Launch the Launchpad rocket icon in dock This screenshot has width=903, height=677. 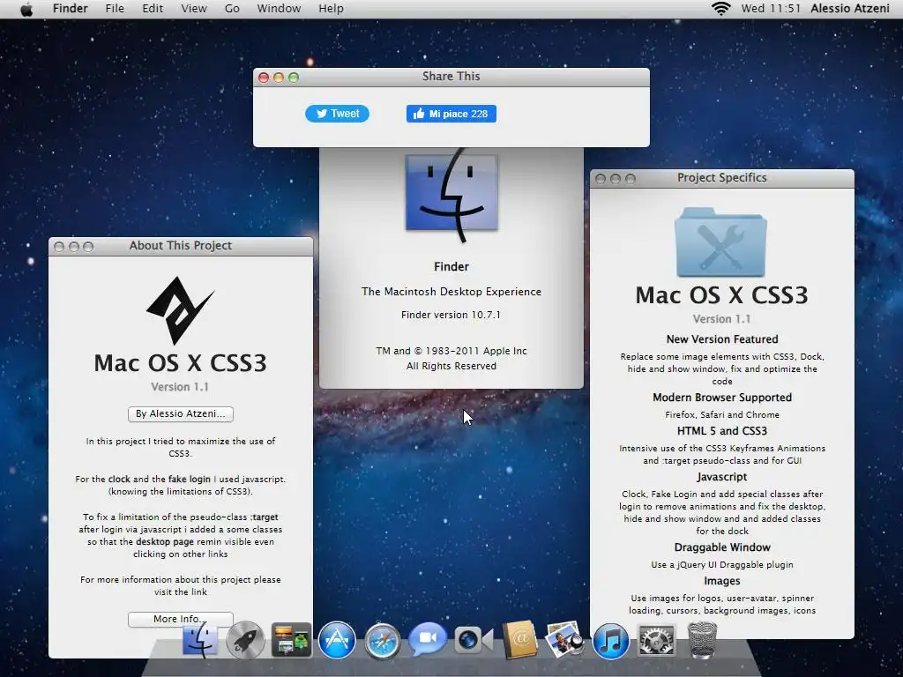(x=245, y=640)
